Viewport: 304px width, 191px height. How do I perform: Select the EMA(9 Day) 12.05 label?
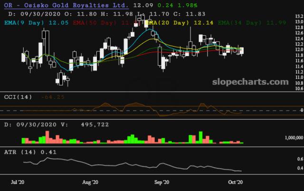pyautogui.click(x=37, y=23)
